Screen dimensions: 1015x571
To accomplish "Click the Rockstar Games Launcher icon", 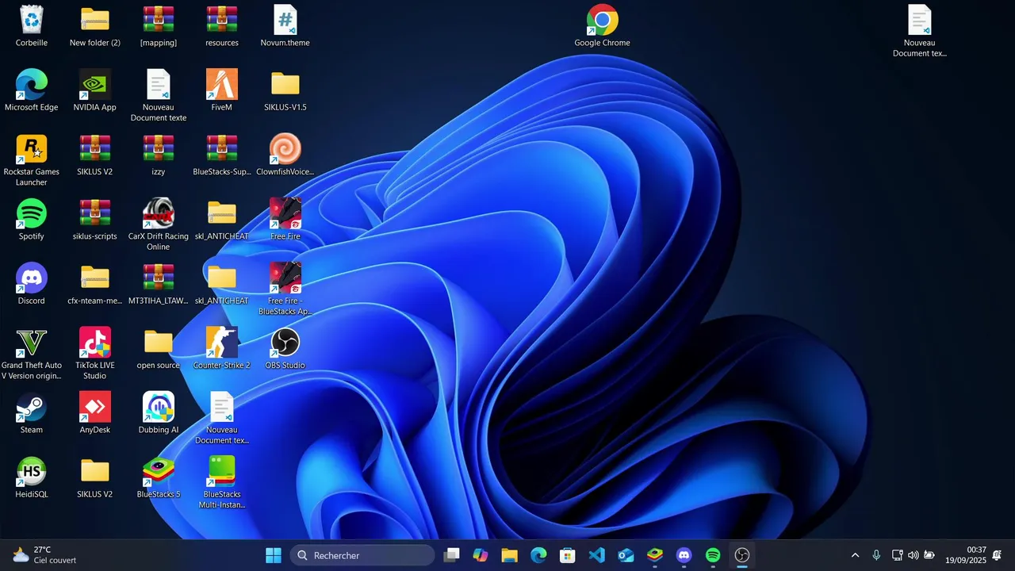I will (32, 148).
